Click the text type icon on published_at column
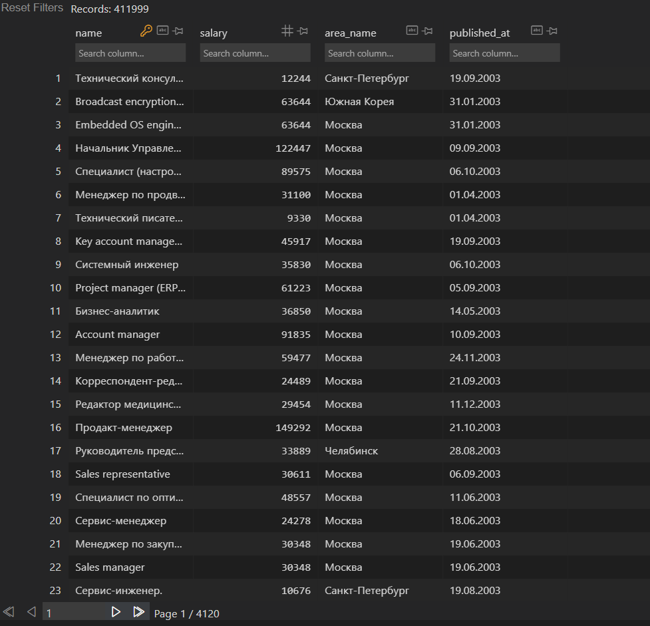Image resolution: width=650 pixels, height=626 pixels. tap(537, 30)
